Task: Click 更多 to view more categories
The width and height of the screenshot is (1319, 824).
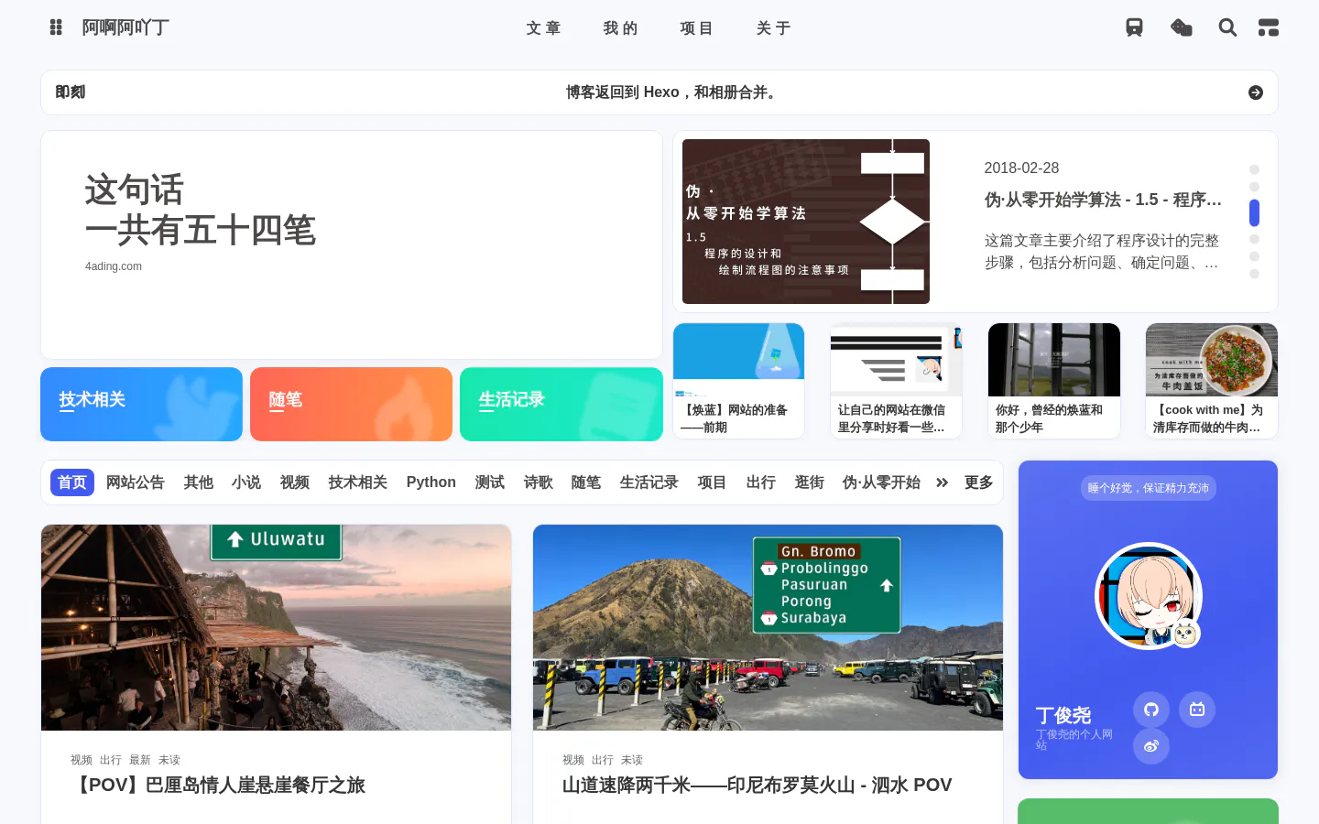Action: point(978,482)
